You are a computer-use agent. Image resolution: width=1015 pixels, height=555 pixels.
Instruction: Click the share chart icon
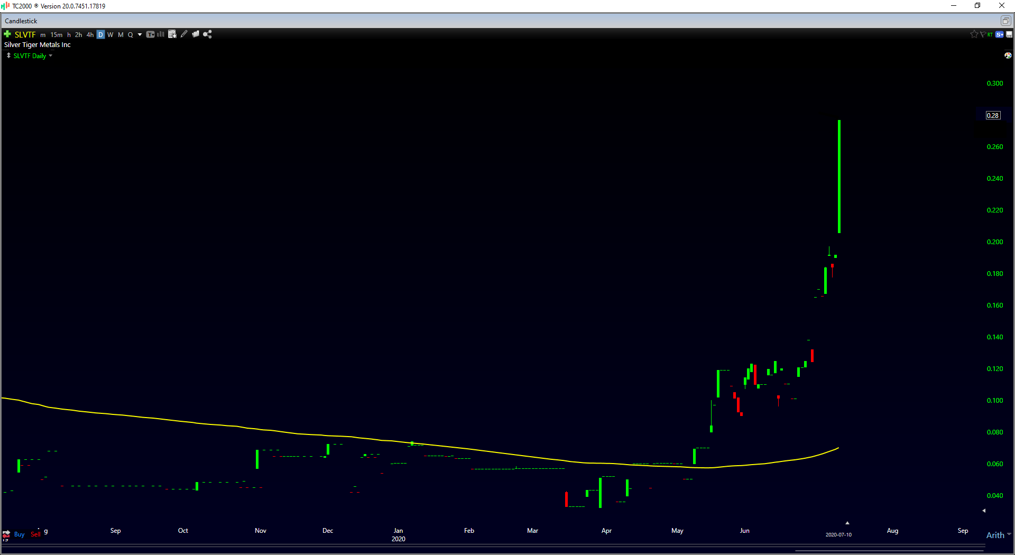207,34
